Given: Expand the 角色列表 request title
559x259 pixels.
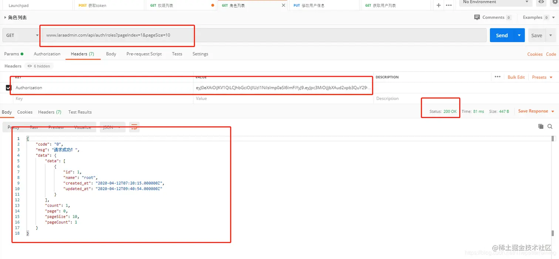Looking at the screenshot, I should coord(15,17).
